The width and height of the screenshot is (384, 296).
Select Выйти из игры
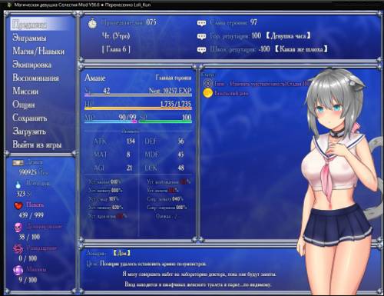pos(37,145)
